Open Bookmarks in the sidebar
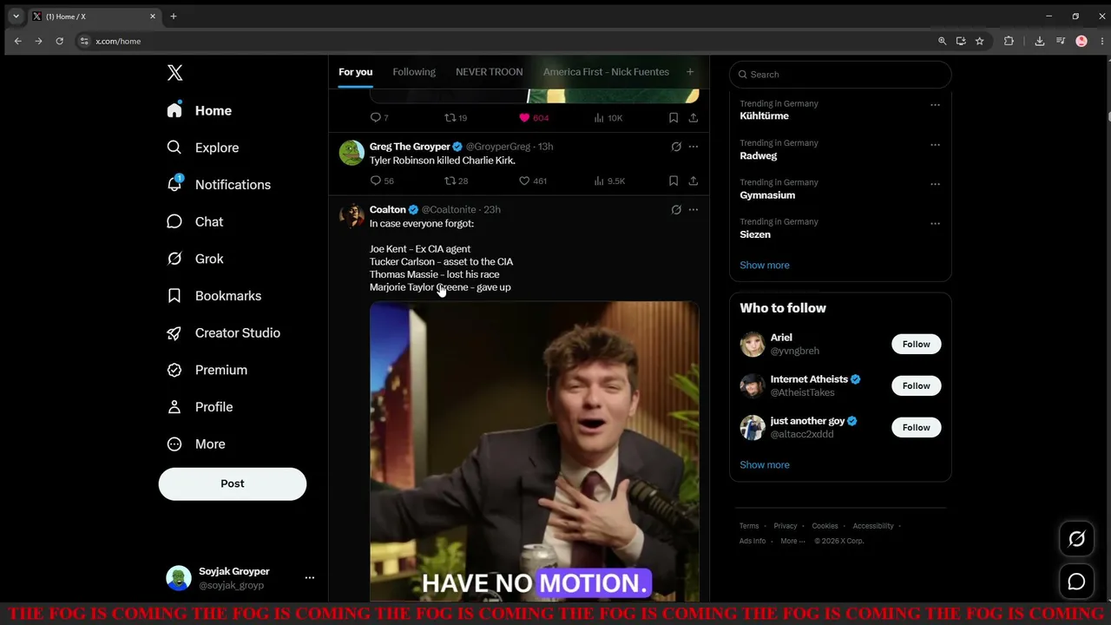1111x625 pixels. (x=214, y=296)
